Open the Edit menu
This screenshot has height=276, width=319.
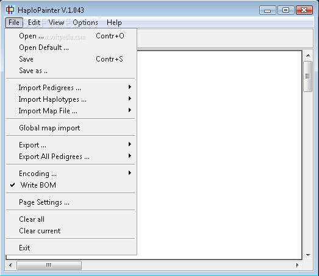tap(34, 23)
